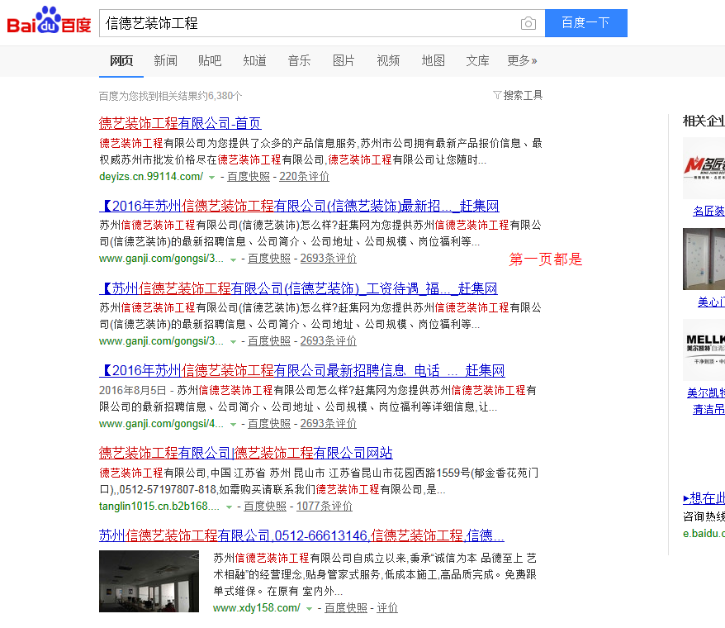The width and height of the screenshot is (725, 628).
Task: Open 百度快照 of xdy158.com result
Action: pos(346,608)
